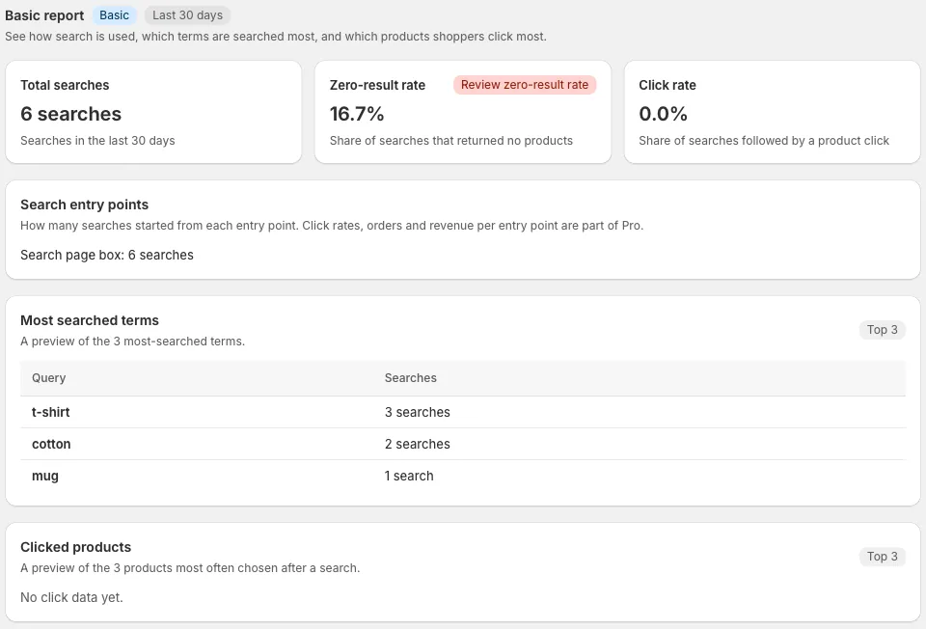Click the "1 search" count cell
The image size is (926, 629).
[x=409, y=476]
